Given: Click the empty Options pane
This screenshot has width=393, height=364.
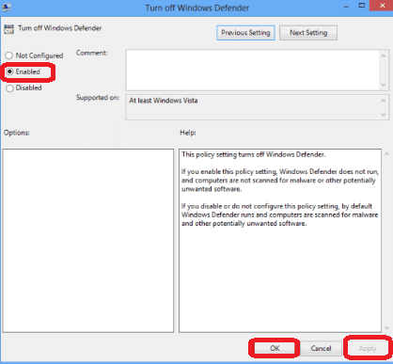Looking at the screenshot, I should pyautogui.click(x=88, y=241).
